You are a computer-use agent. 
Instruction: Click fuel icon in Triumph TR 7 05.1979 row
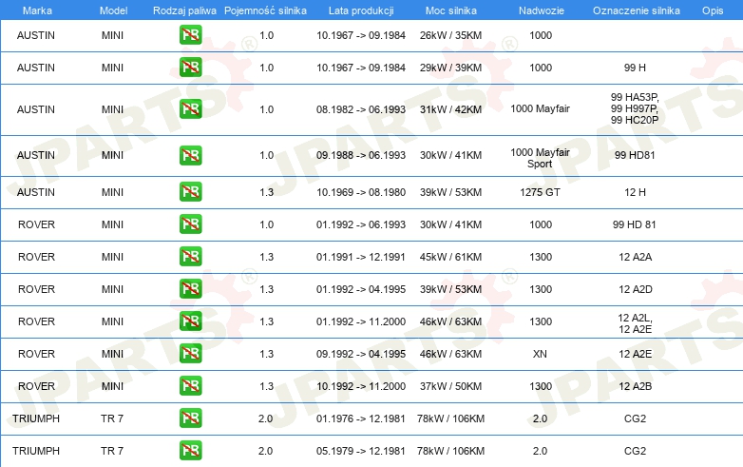pyautogui.click(x=190, y=450)
